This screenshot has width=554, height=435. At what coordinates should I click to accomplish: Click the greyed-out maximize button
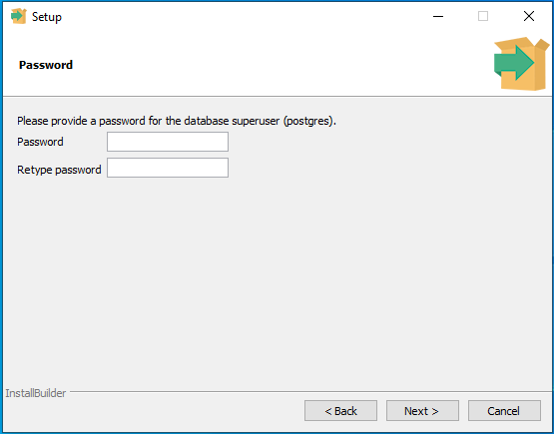(x=483, y=16)
